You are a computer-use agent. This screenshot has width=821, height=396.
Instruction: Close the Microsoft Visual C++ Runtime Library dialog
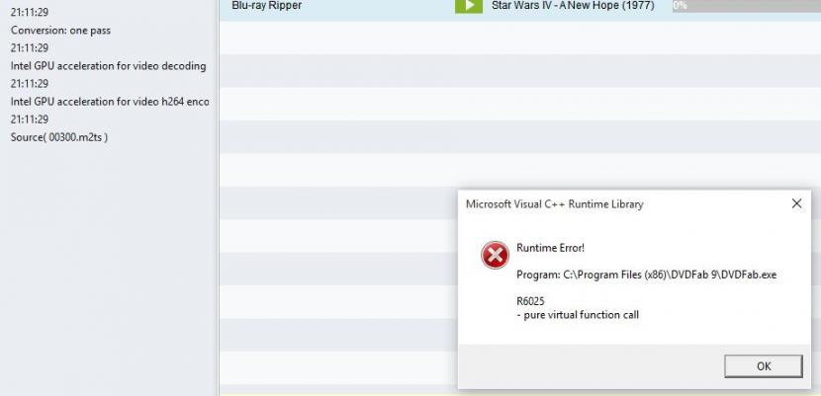pyautogui.click(x=796, y=203)
